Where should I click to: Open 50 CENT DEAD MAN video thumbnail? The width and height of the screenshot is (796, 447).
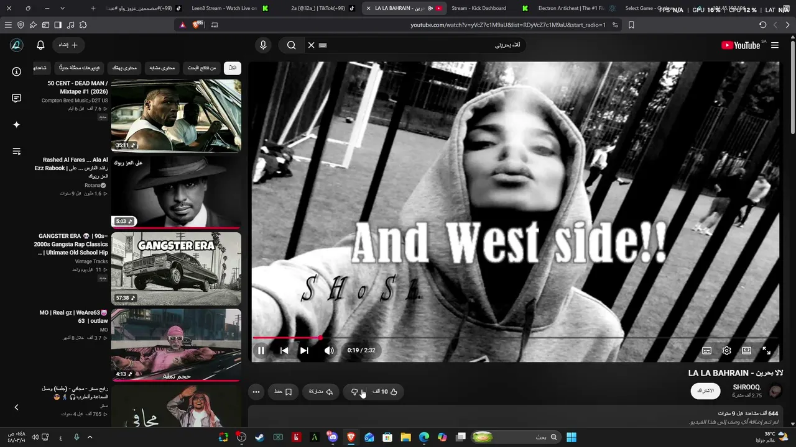point(176,115)
